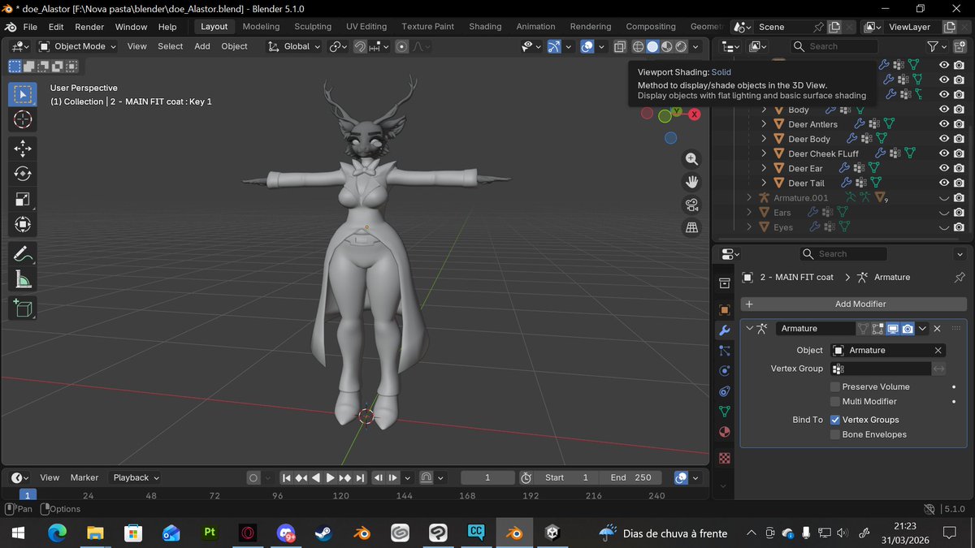Screen dimensions: 975x548
Task: Open the Object Mode dropdown
Action: point(78,46)
